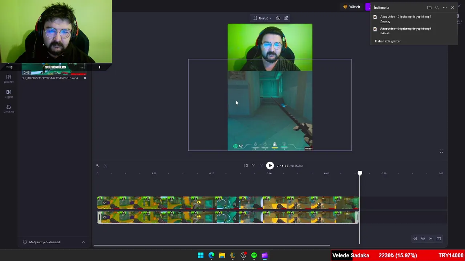Close the İndirmeler downloads panel
465x261 pixels.
(453, 7)
